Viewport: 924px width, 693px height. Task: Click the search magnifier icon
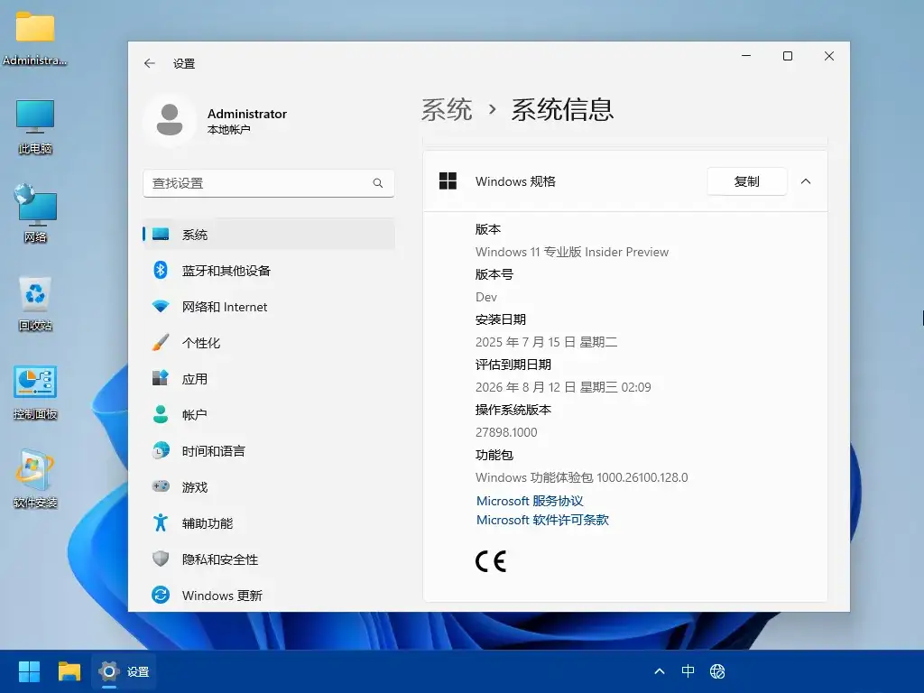click(378, 183)
